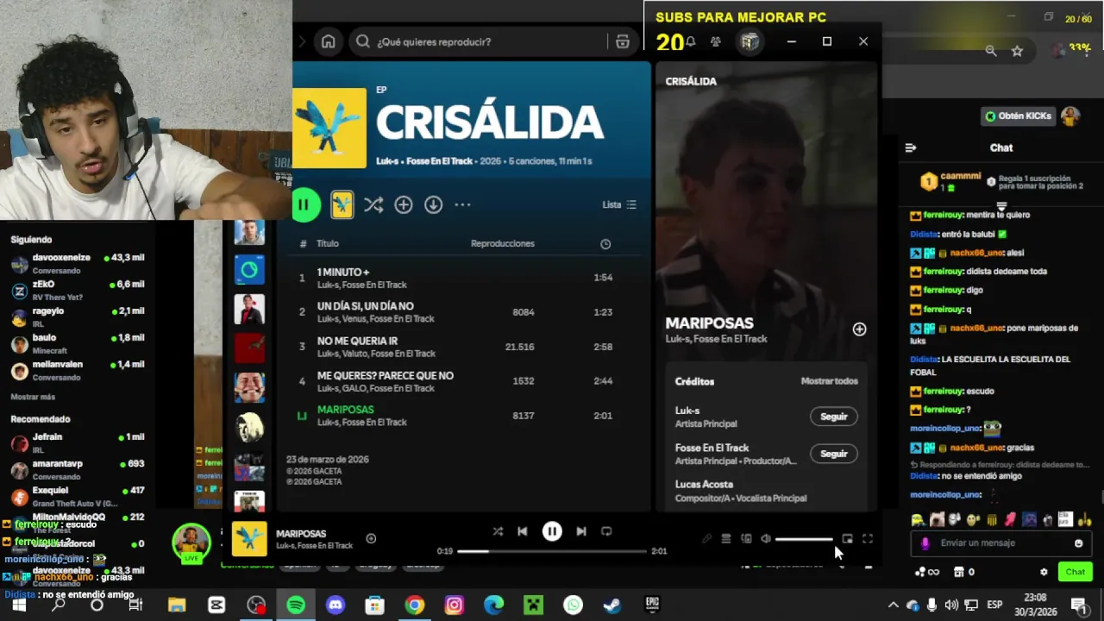Set the Spotify volume slider
This screenshot has width=1104, height=621.
tap(804, 539)
